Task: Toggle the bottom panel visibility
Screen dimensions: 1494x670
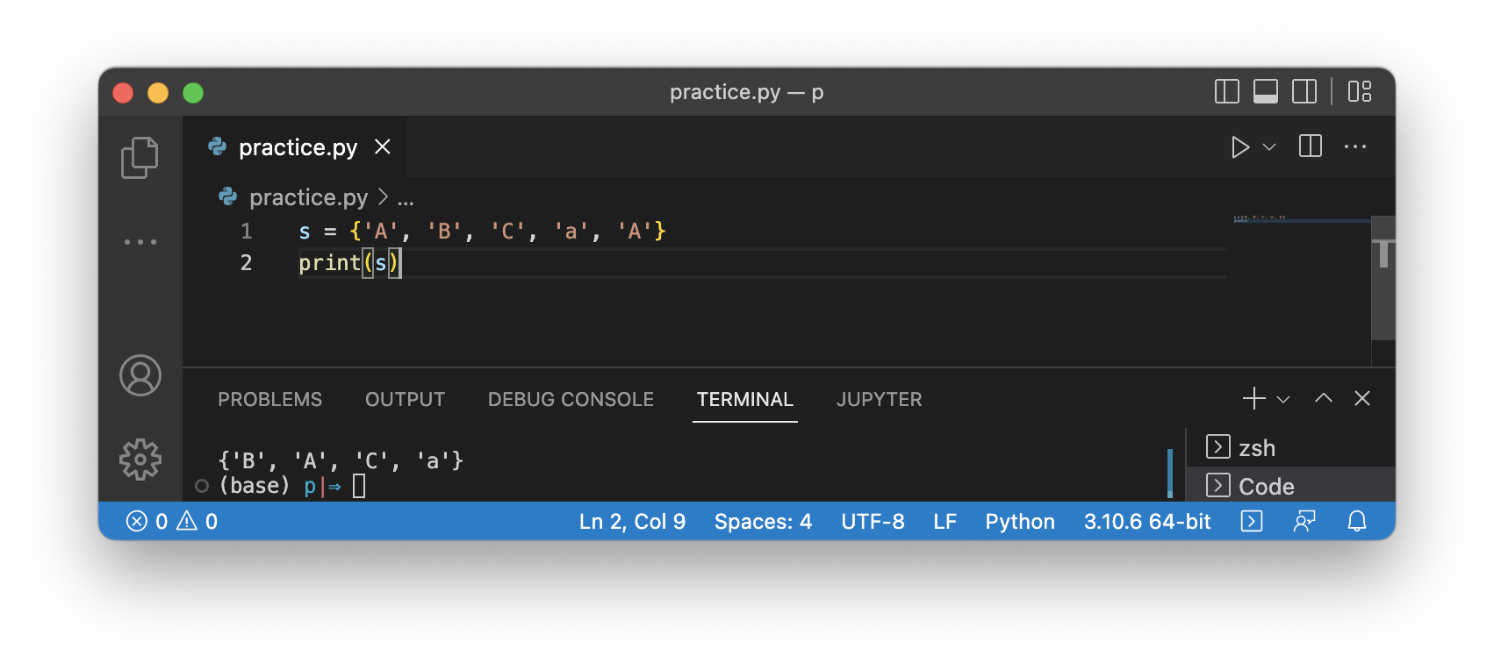Action: (1266, 91)
